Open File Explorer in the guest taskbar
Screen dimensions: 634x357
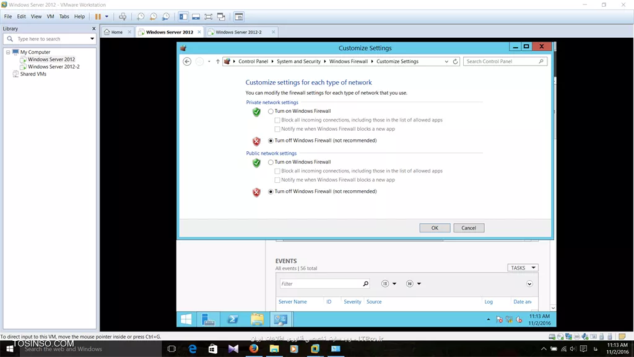(x=257, y=319)
